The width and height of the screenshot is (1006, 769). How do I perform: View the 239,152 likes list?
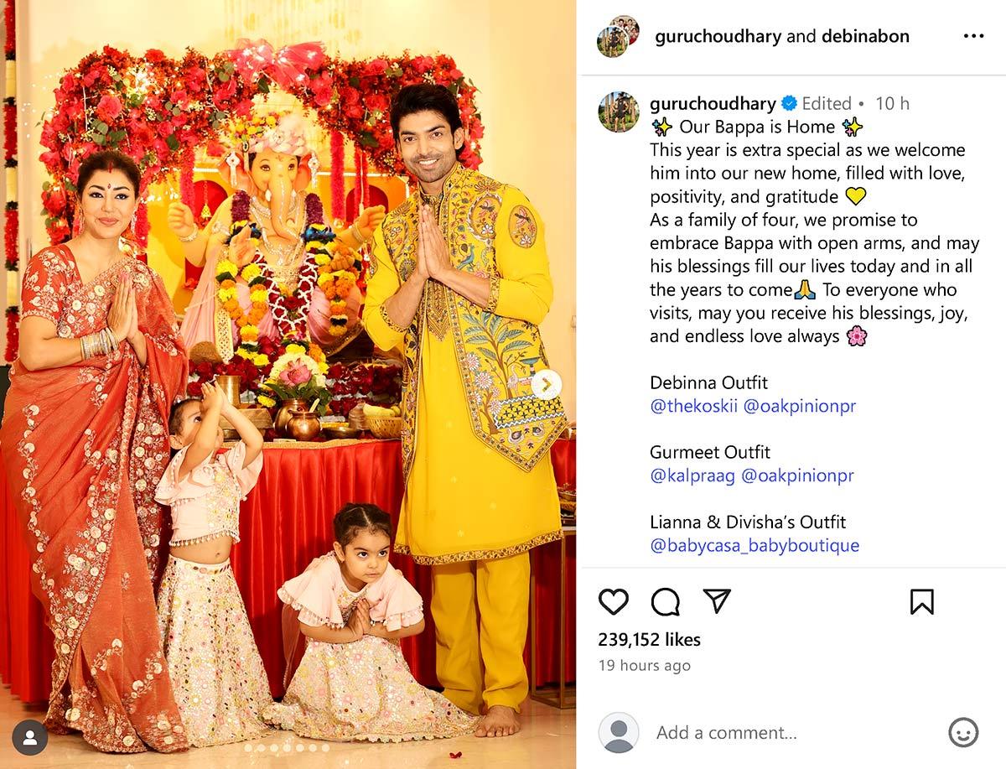(x=650, y=639)
